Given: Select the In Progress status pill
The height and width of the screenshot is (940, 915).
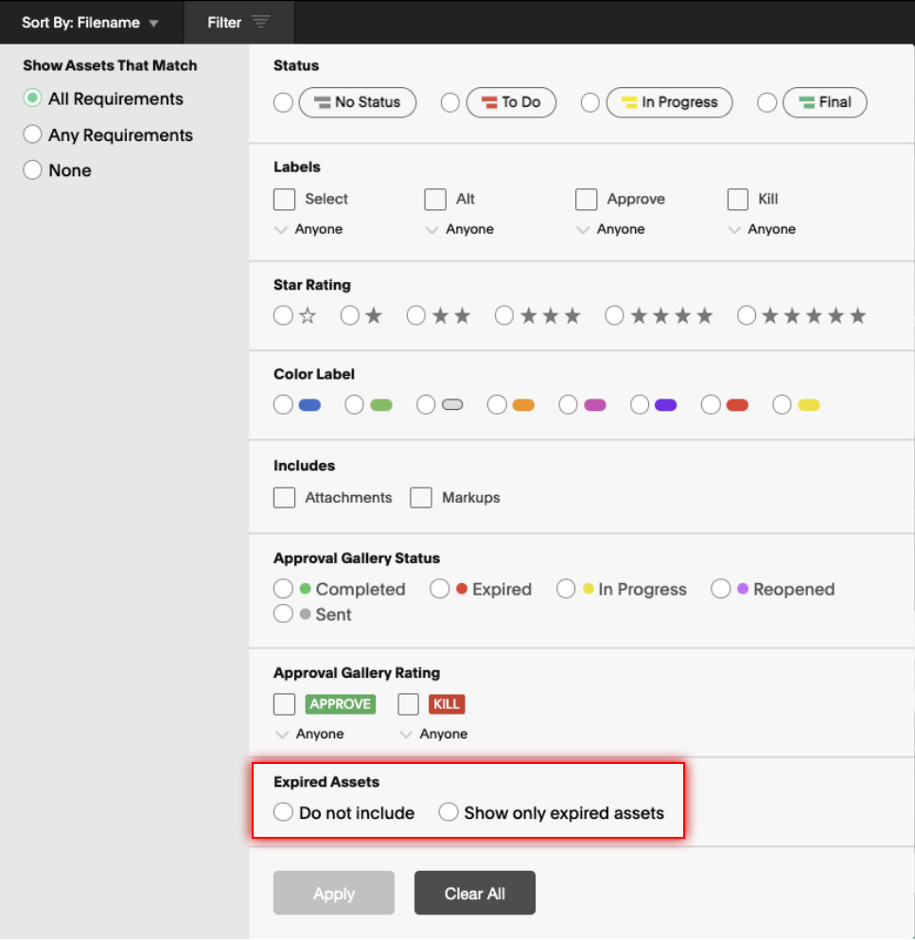Looking at the screenshot, I should tap(669, 102).
